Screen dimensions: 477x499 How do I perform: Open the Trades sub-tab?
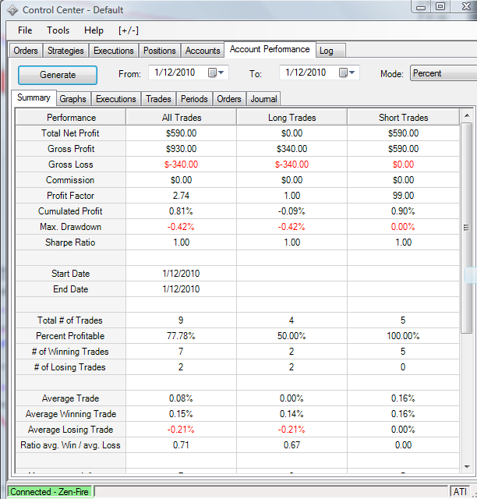coord(158,99)
